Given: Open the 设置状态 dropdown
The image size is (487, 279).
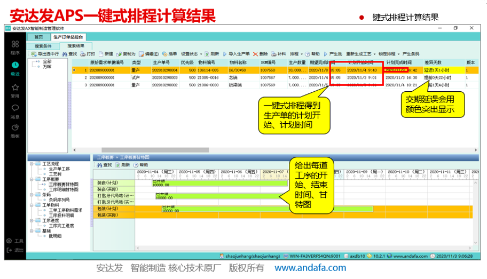Looking at the screenshot, I should [x=191, y=54].
